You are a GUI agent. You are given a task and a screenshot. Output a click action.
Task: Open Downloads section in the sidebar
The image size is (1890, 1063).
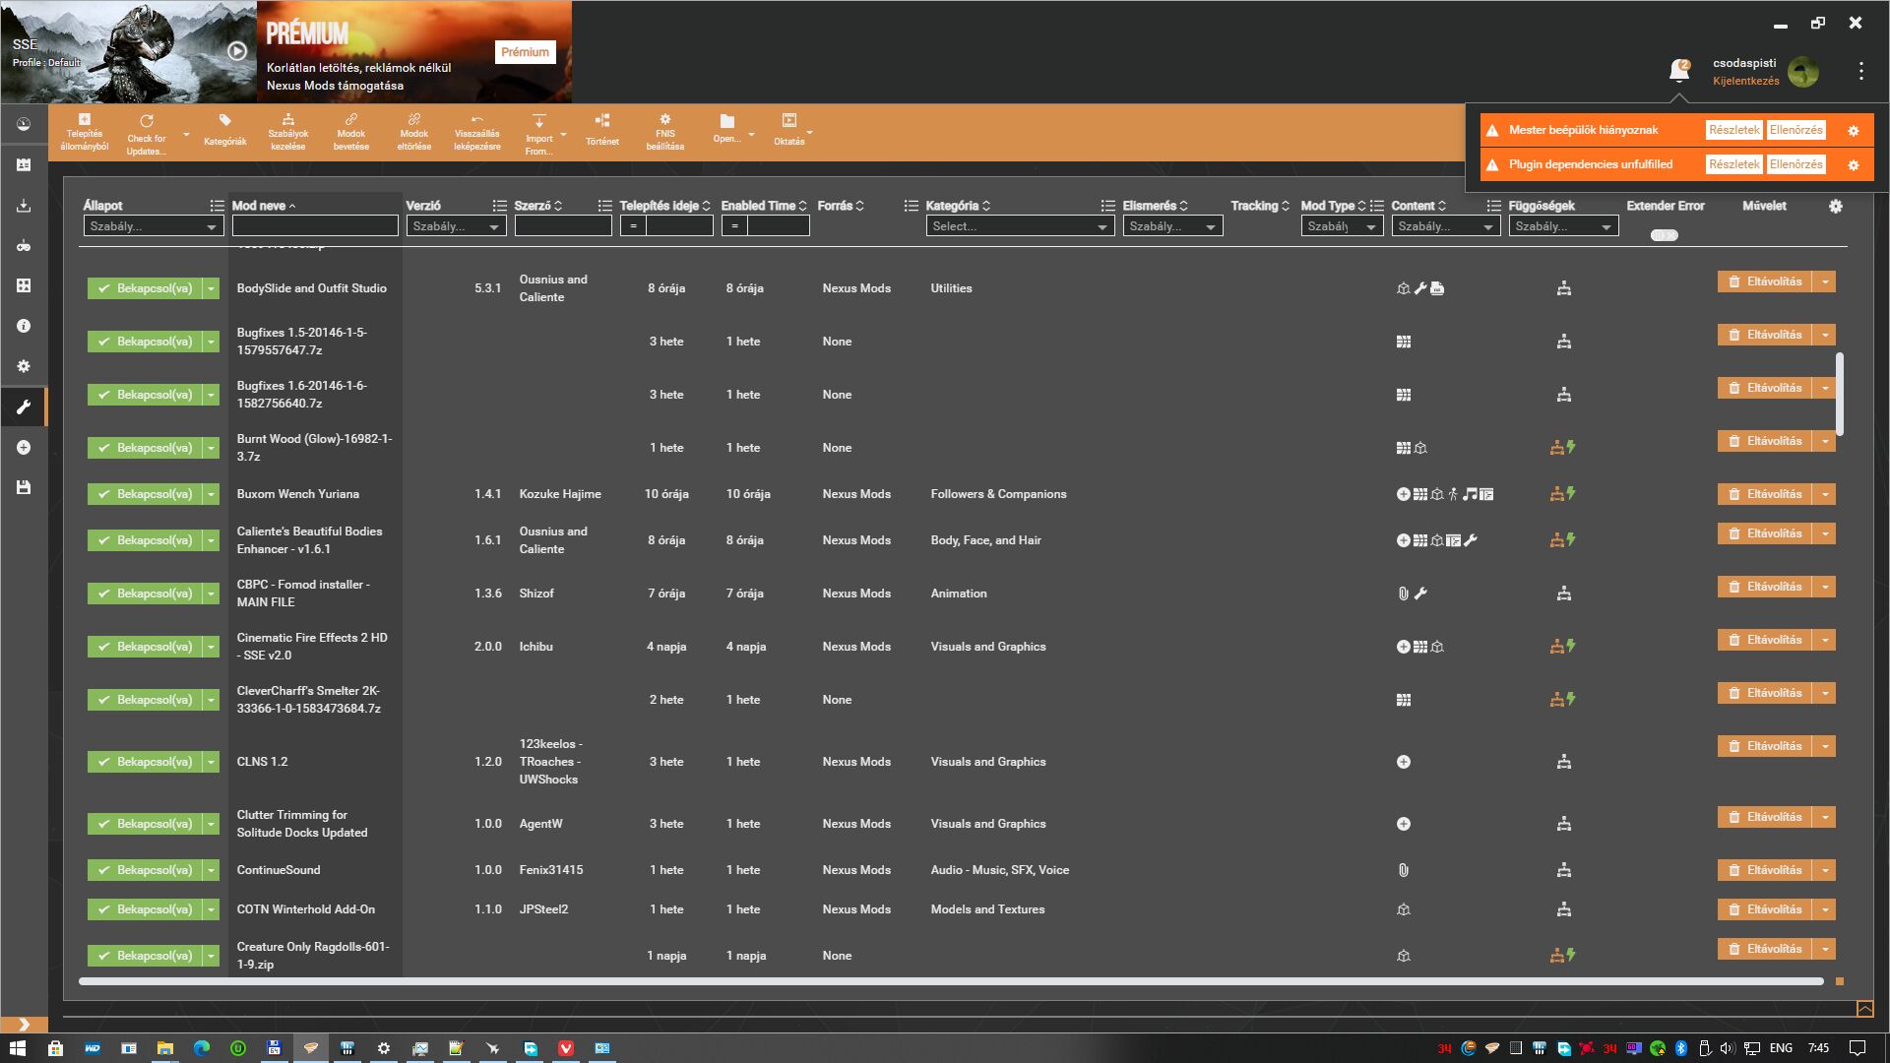tap(24, 206)
